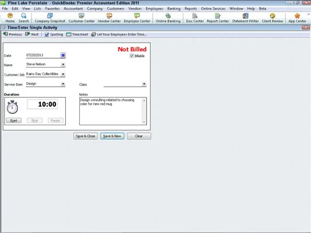This screenshot has width=311, height=233.
Task: Open the Beta menu
Action: point(263,9)
